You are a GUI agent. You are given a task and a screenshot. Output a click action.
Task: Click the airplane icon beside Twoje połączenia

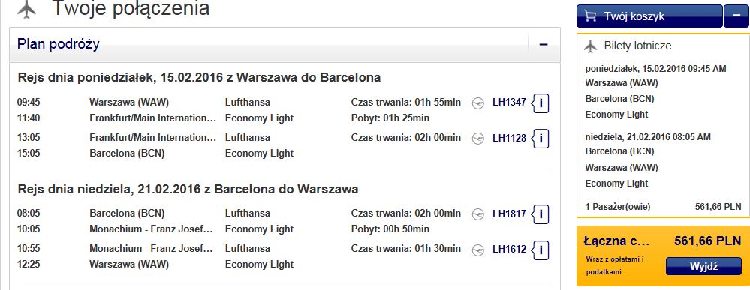coord(27,9)
